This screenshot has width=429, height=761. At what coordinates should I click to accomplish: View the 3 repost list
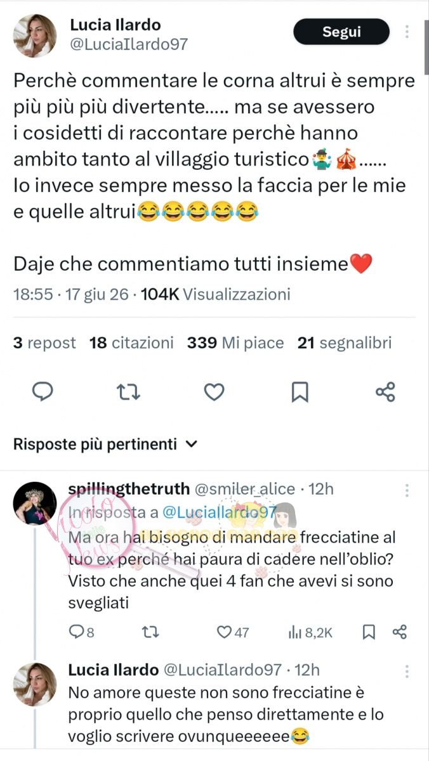[44, 343]
